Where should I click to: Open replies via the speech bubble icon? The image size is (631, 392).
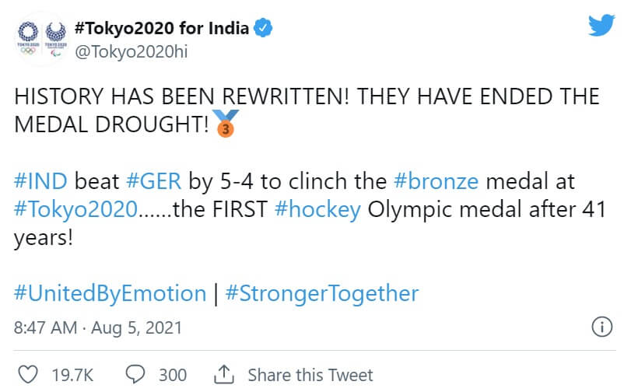point(136,374)
